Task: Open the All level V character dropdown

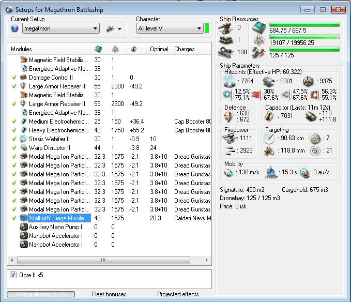Action: [x=170, y=28]
